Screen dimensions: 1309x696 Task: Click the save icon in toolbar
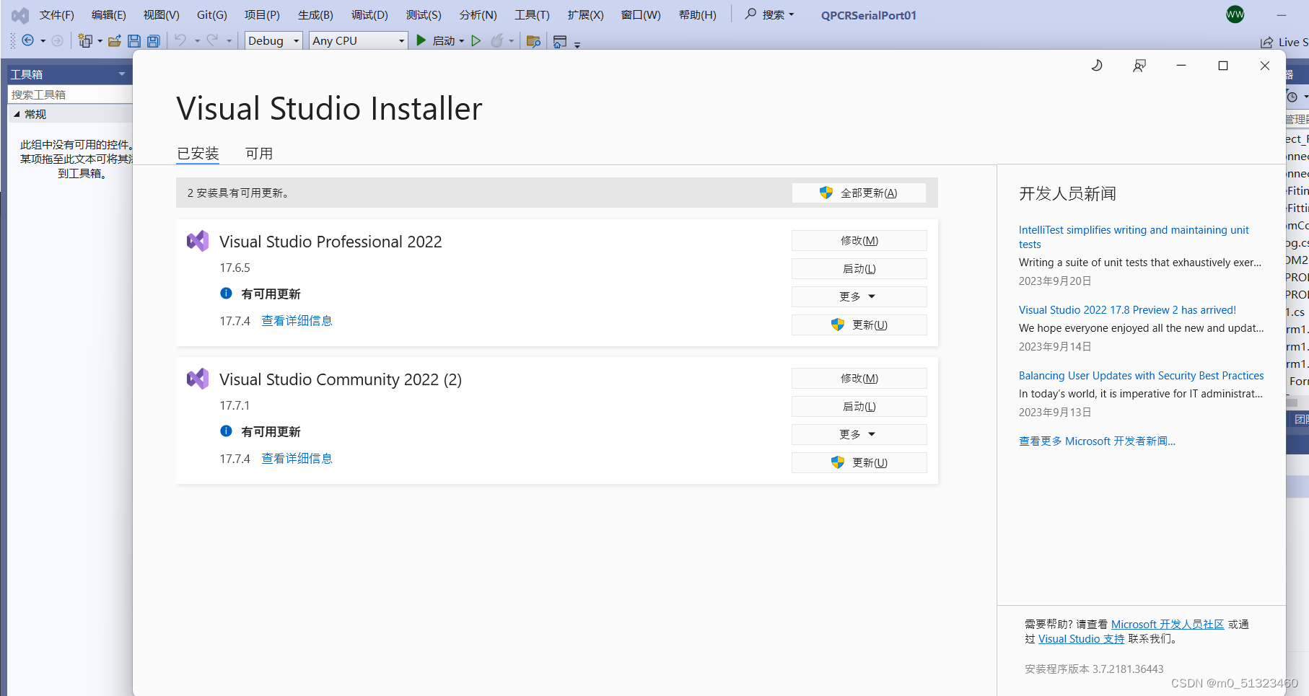click(134, 41)
